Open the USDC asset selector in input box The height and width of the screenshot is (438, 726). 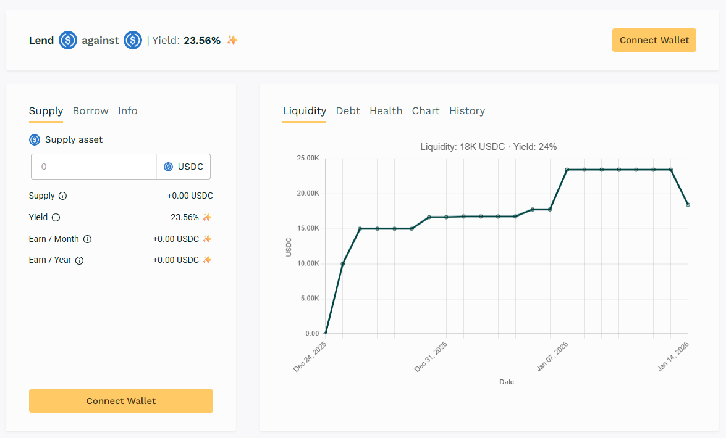pos(184,167)
